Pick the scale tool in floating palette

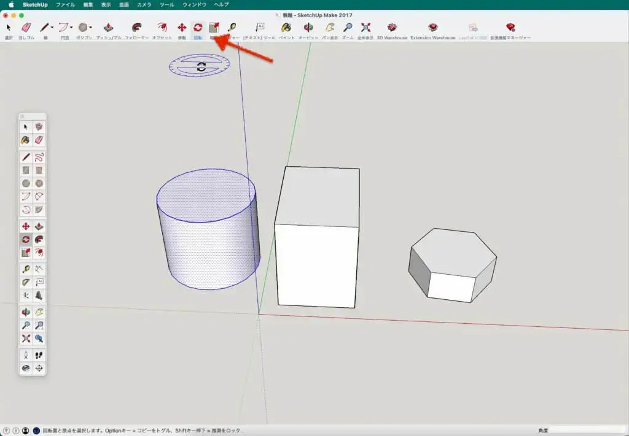coord(26,253)
